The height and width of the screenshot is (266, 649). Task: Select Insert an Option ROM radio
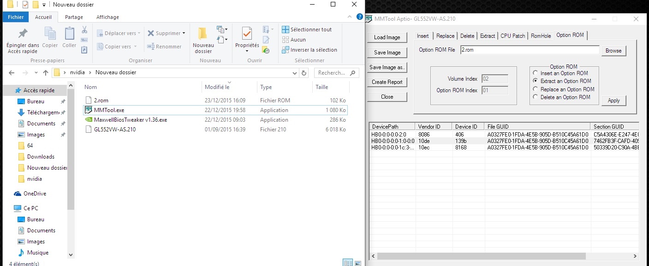535,73
